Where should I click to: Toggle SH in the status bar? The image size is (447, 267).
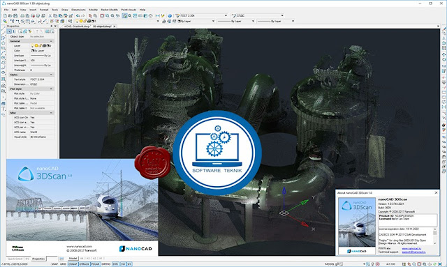129,264
